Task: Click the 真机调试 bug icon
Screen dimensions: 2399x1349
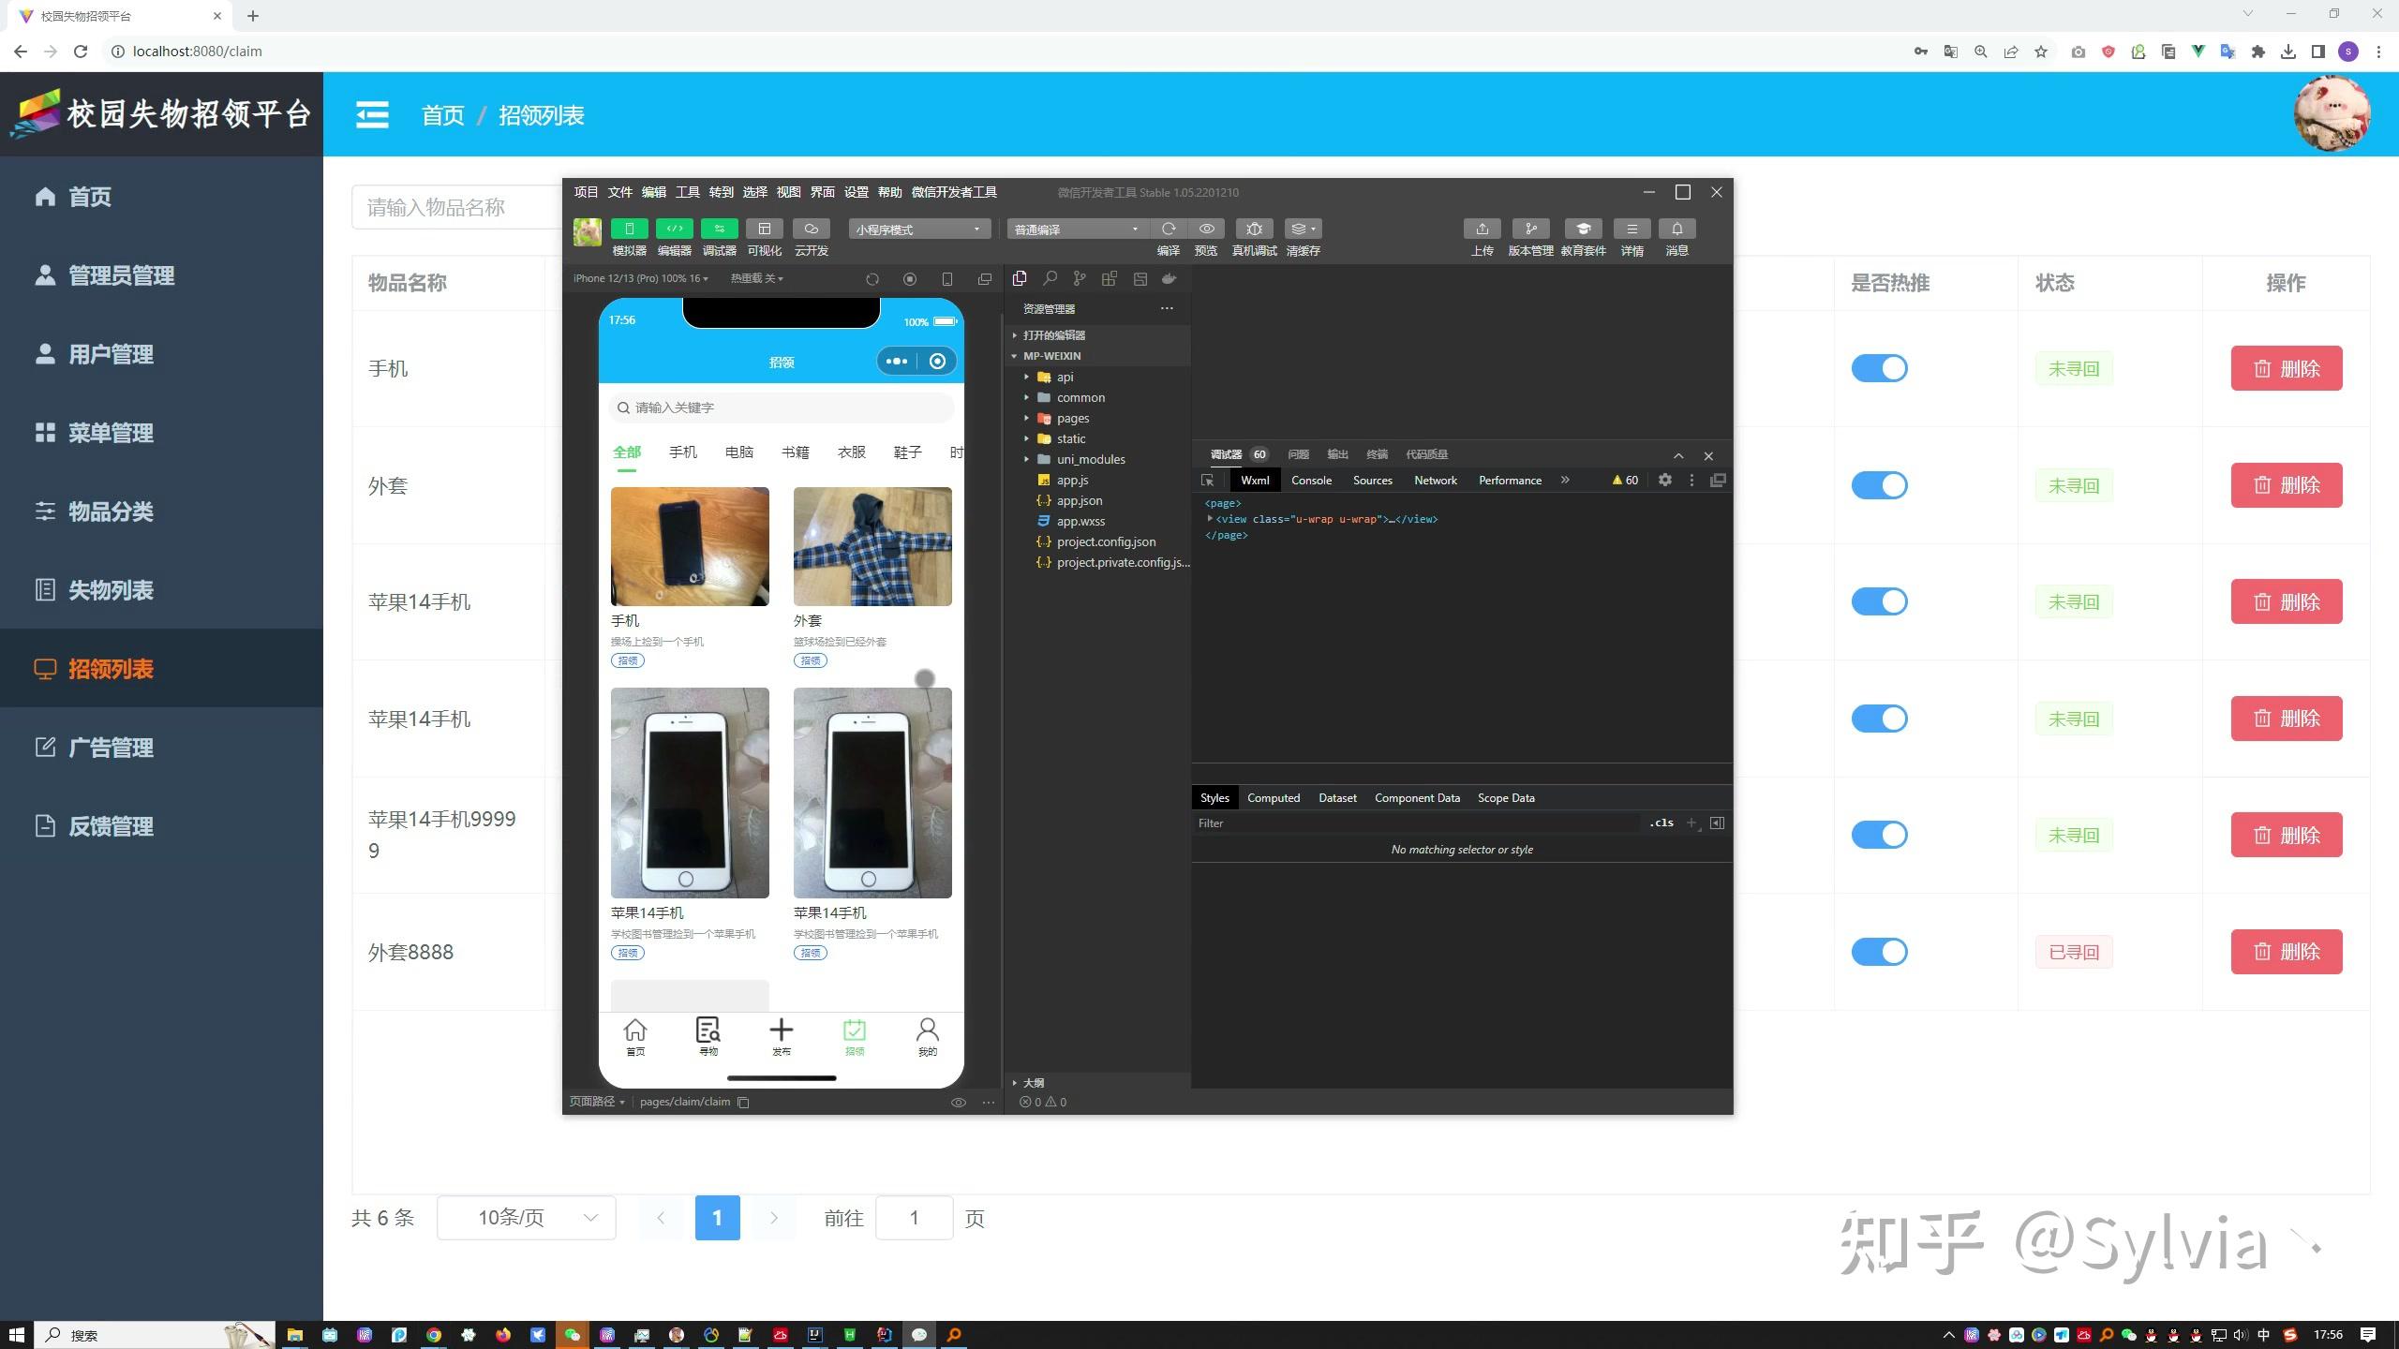Action: click(1254, 229)
